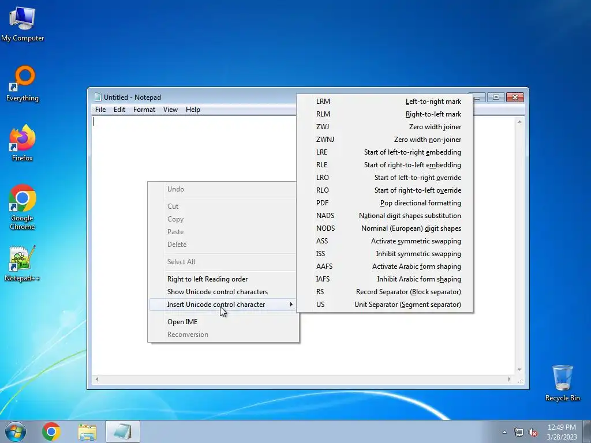Insert RLM Right-to-left mark

(385, 114)
